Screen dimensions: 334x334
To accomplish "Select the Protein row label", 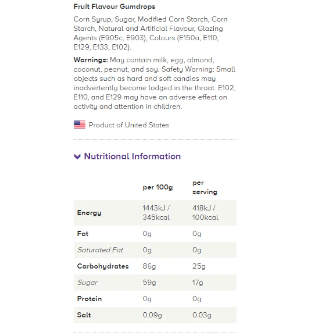I will pos(90,299).
